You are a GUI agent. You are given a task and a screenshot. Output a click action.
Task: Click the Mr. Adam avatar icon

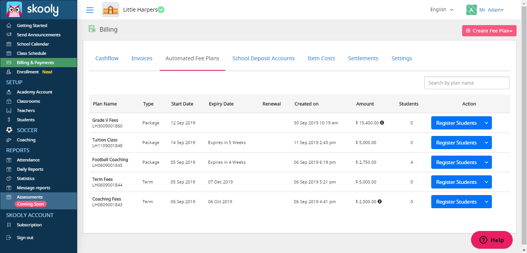(471, 10)
